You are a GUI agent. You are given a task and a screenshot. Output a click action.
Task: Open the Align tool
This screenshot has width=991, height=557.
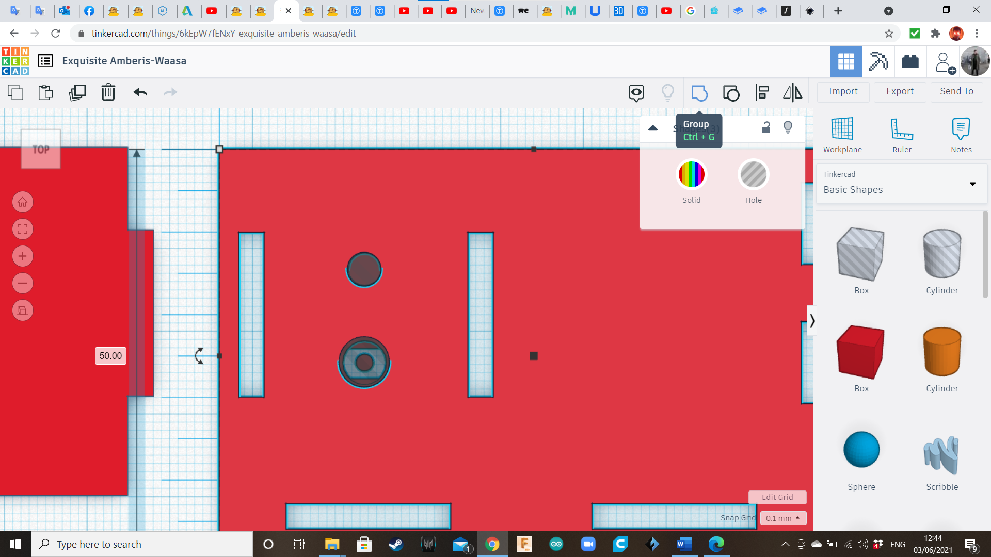click(762, 93)
